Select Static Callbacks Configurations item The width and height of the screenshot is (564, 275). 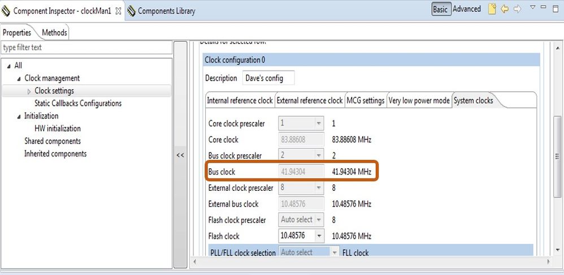(78, 103)
